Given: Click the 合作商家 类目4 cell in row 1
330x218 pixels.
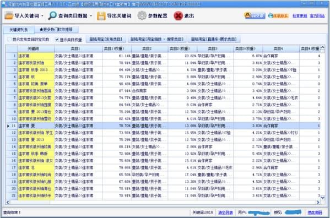Looking at the screenshot, I should [281, 56].
